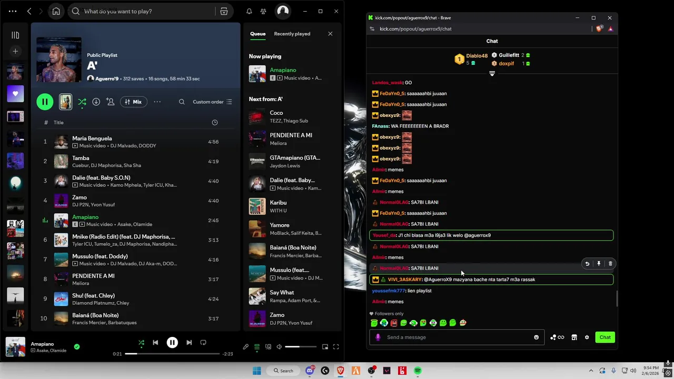This screenshot has width=674, height=379.
Task: Open lyrics microphone icon
Action: pos(245,347)
